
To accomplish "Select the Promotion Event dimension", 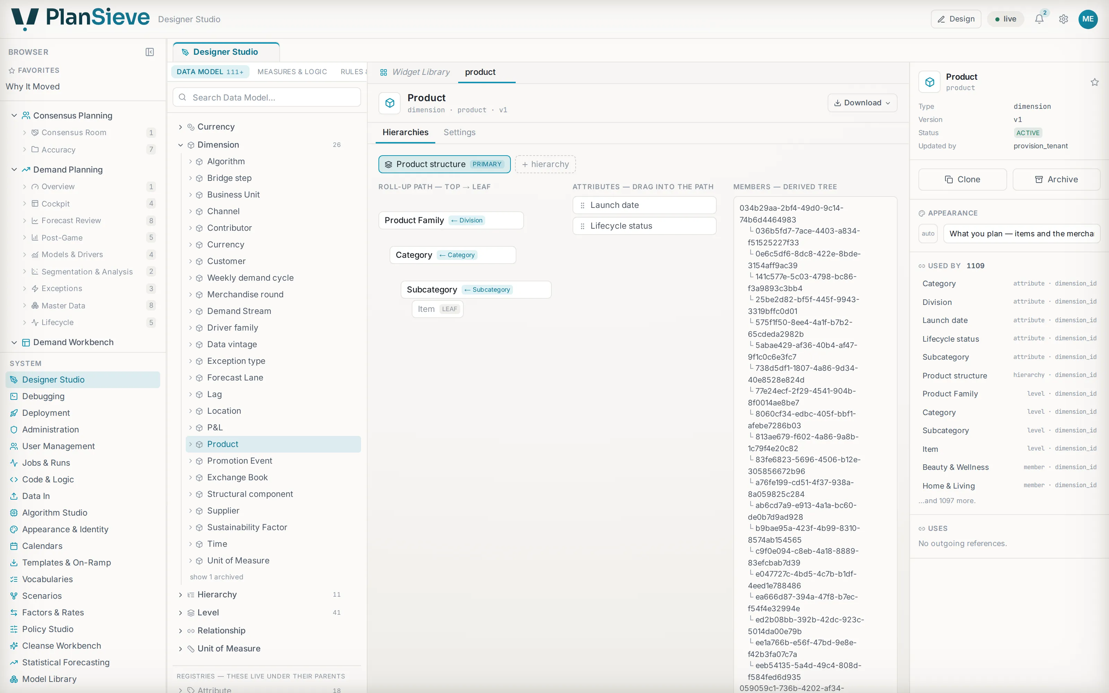I will coord(273,460).
